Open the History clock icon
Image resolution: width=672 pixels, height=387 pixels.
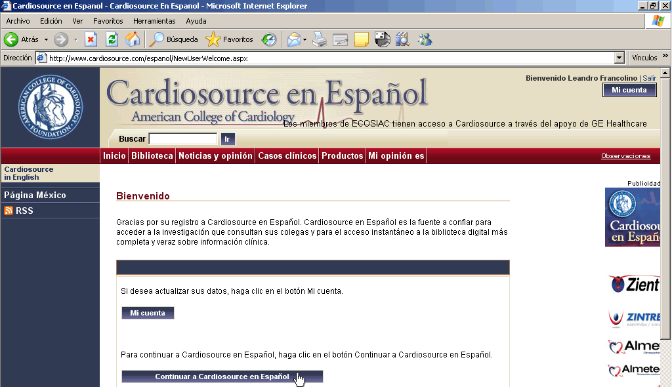pyautogui.click(x=269, y=39)
